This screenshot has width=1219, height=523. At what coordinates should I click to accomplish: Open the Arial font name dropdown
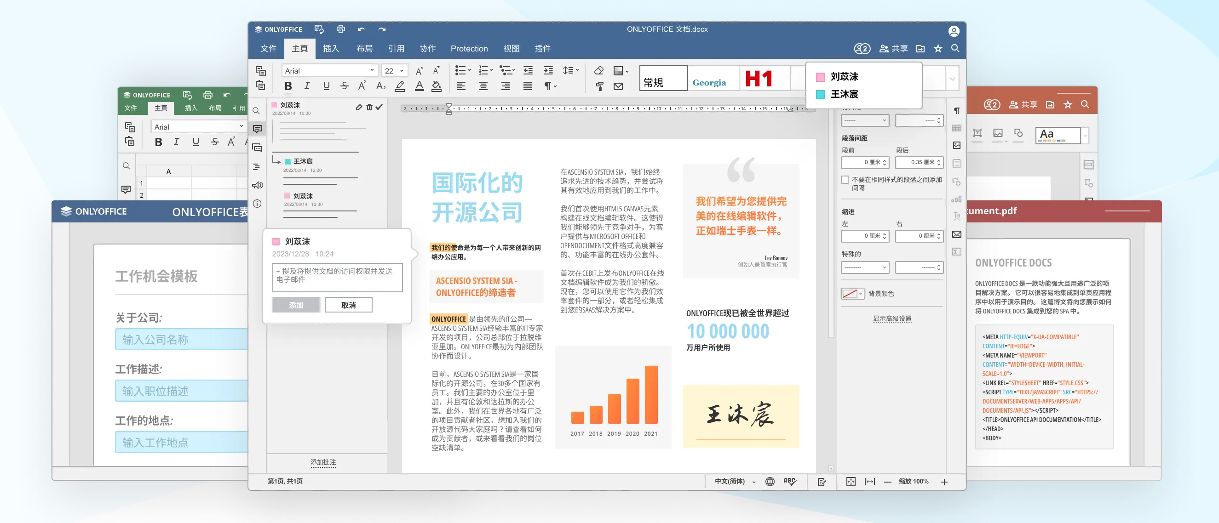pyautogui.click(x=372, y=70)
